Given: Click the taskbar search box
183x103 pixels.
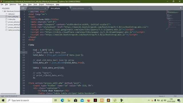Looking at the screenshot, I should (29, 100).
